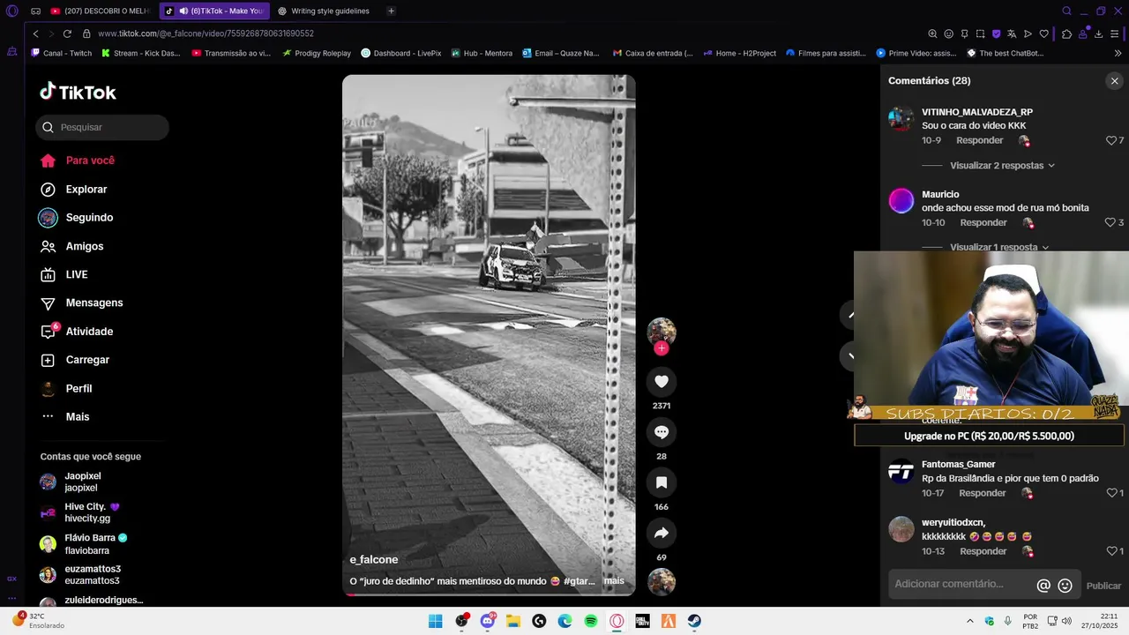1129x635 pixels.
Task: Open the browser zoom icon
Action: point(932,34)
